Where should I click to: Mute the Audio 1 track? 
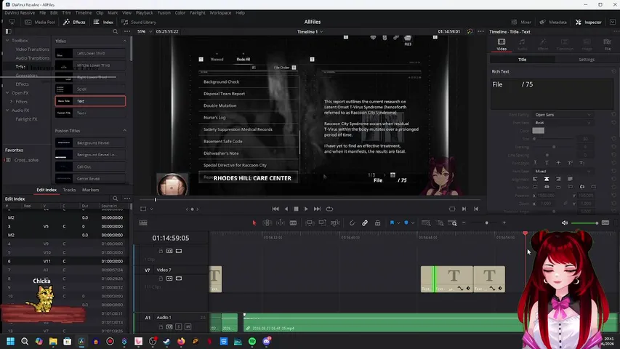click(188, 327)
